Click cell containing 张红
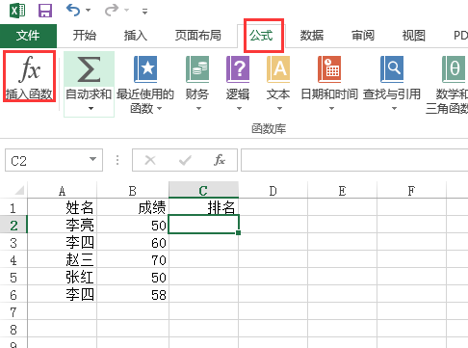This screenshot has width=468, height=348. 63,277
